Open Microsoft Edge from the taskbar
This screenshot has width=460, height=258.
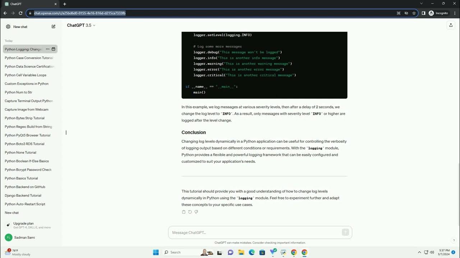pos(252,252)
